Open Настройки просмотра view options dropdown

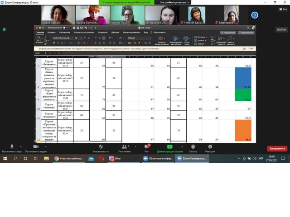pyautogui.click(x=174, y=2)
